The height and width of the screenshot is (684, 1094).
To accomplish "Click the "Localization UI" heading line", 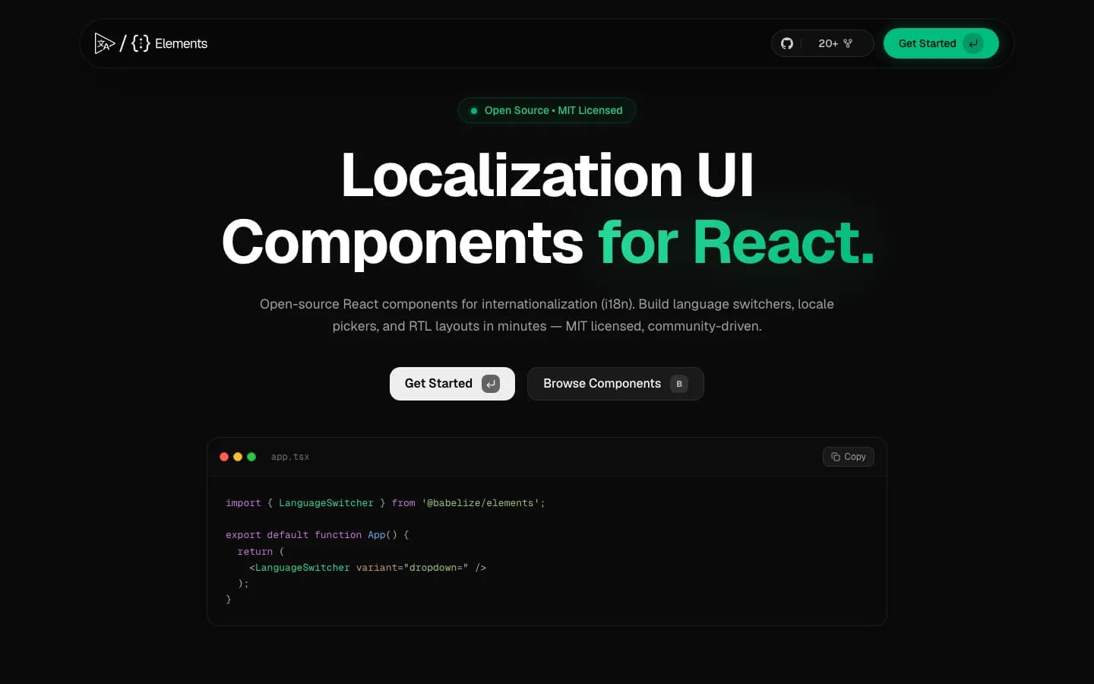I will point(547,176).
